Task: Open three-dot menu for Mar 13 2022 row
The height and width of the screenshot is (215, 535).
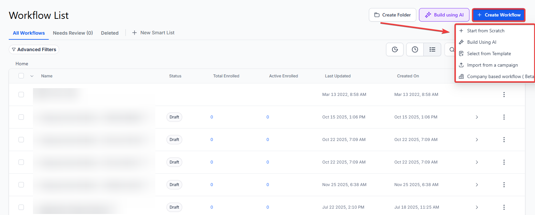Action: [x=504, y=95]
